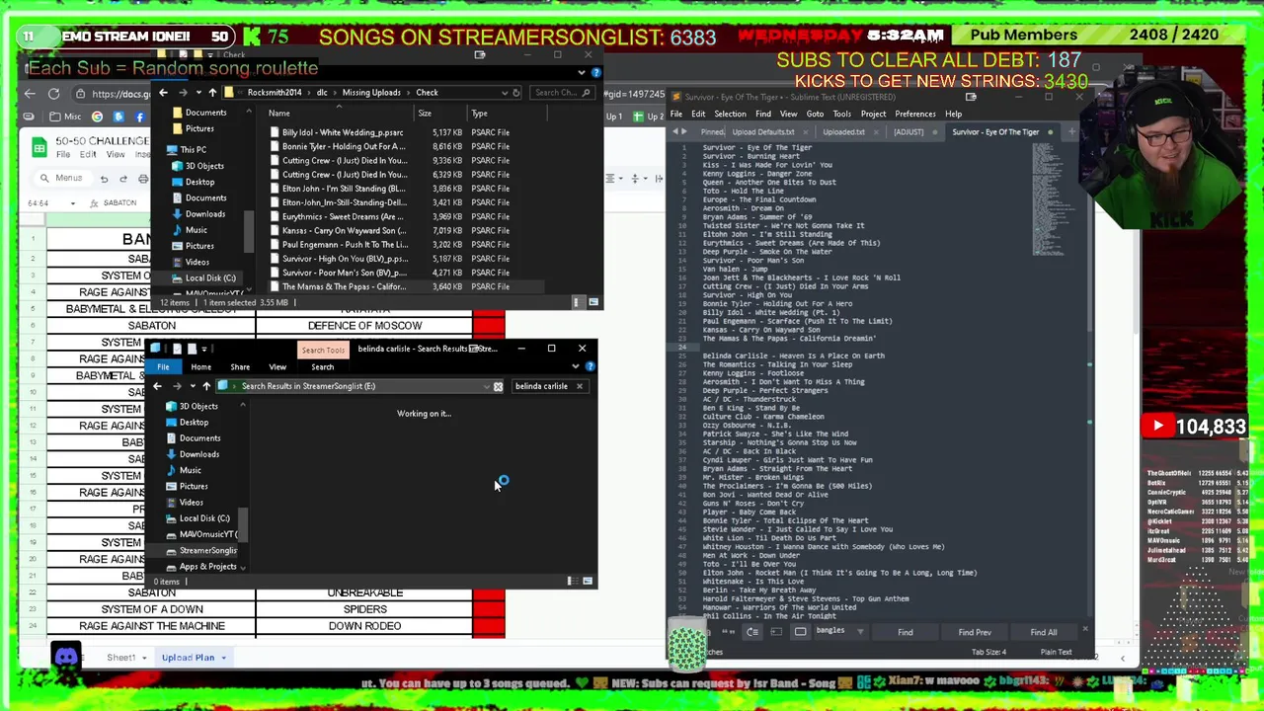The image size is (1264, 711).
Task: Click 'Find Prev' button in Sublime find bar
Action: coord(975,632)
